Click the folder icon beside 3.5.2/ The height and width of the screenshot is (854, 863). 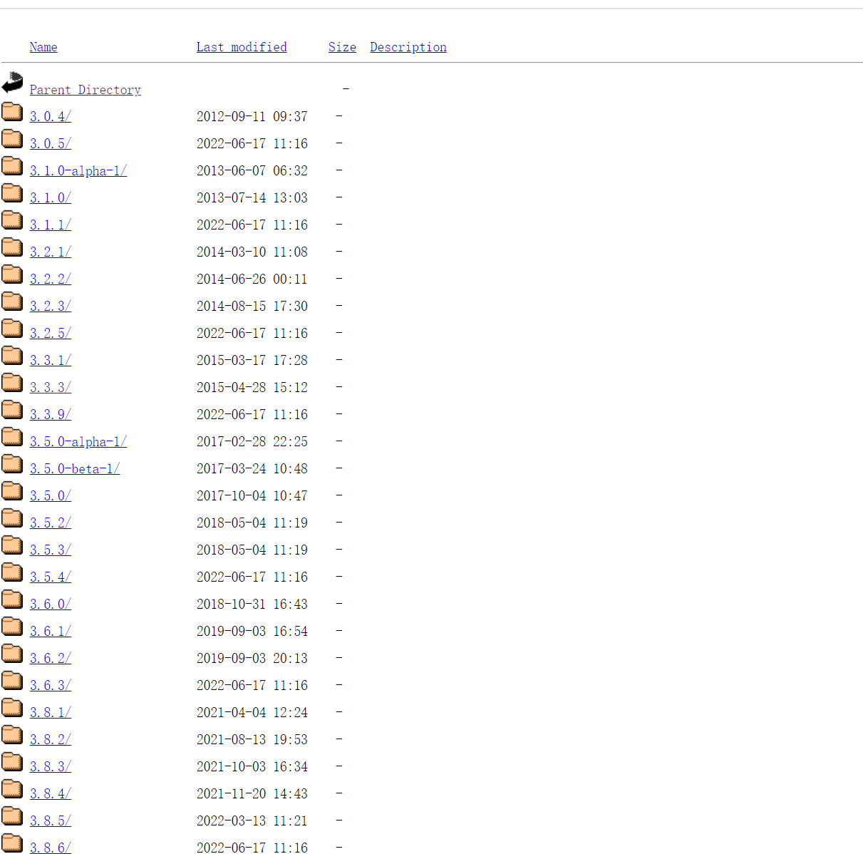click(12, 517)
